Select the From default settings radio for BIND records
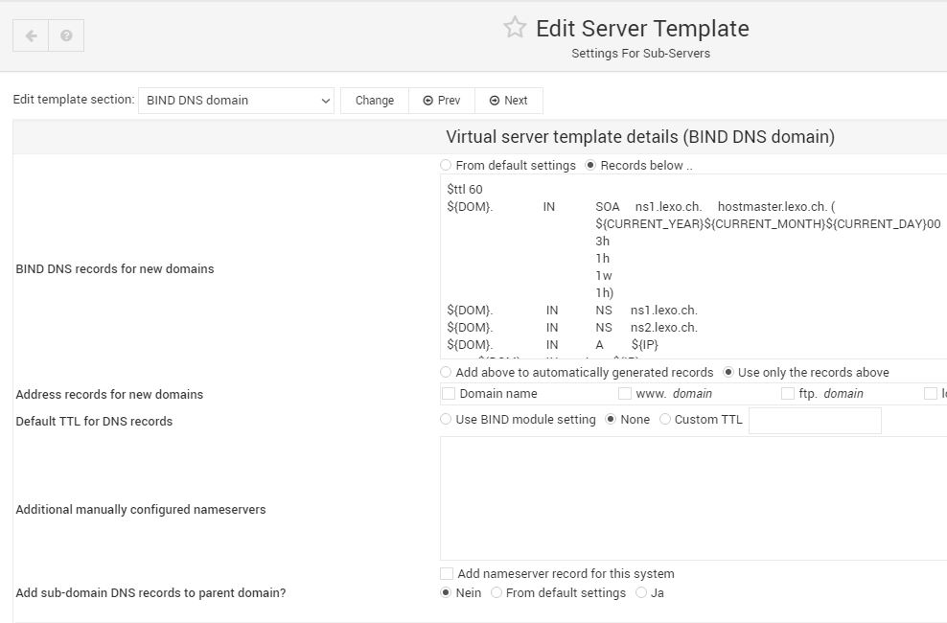The height and width of the screenshot is (623, 947). [446, 165]
